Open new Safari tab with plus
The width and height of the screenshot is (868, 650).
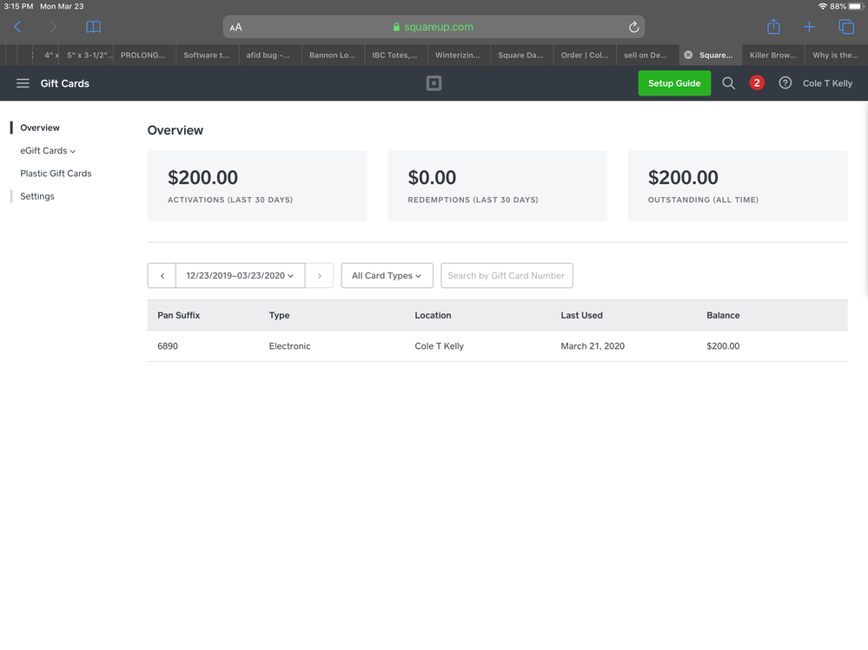tap(809, 27)
